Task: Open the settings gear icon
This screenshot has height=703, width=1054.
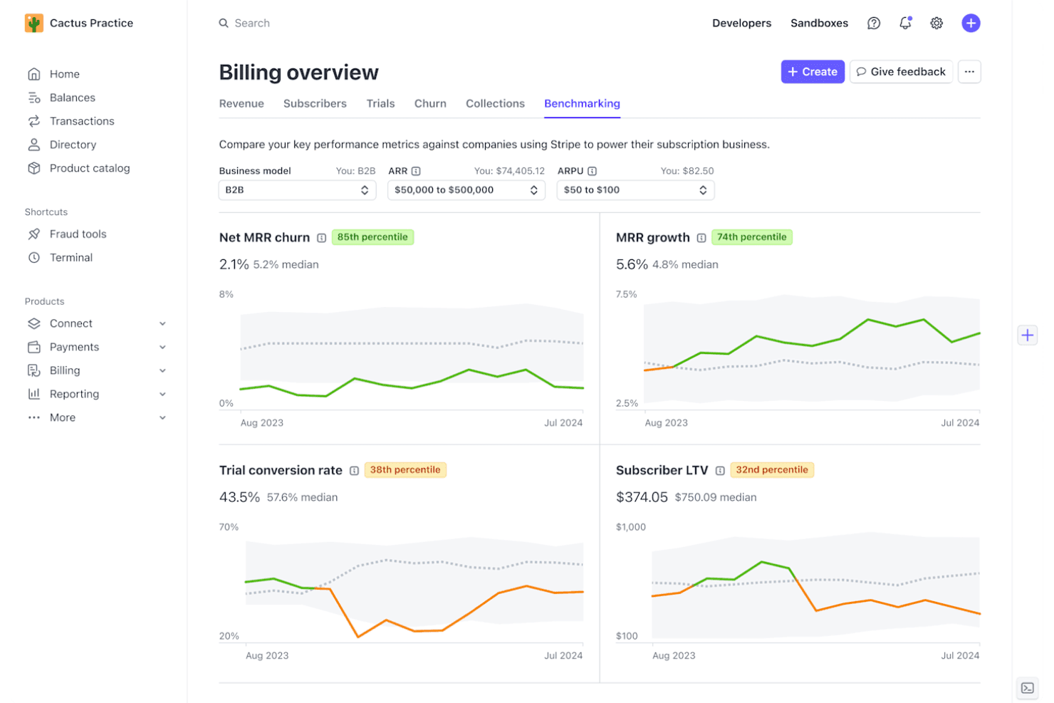Action: pyautogui.click(x=936, y=23)
